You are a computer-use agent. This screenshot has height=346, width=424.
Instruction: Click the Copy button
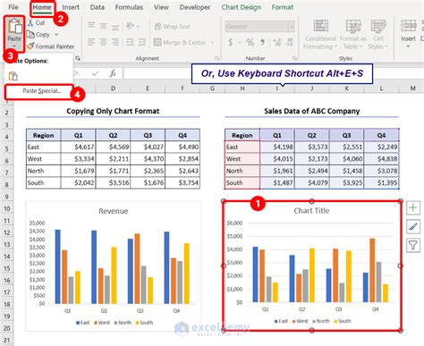click(38, 35)
